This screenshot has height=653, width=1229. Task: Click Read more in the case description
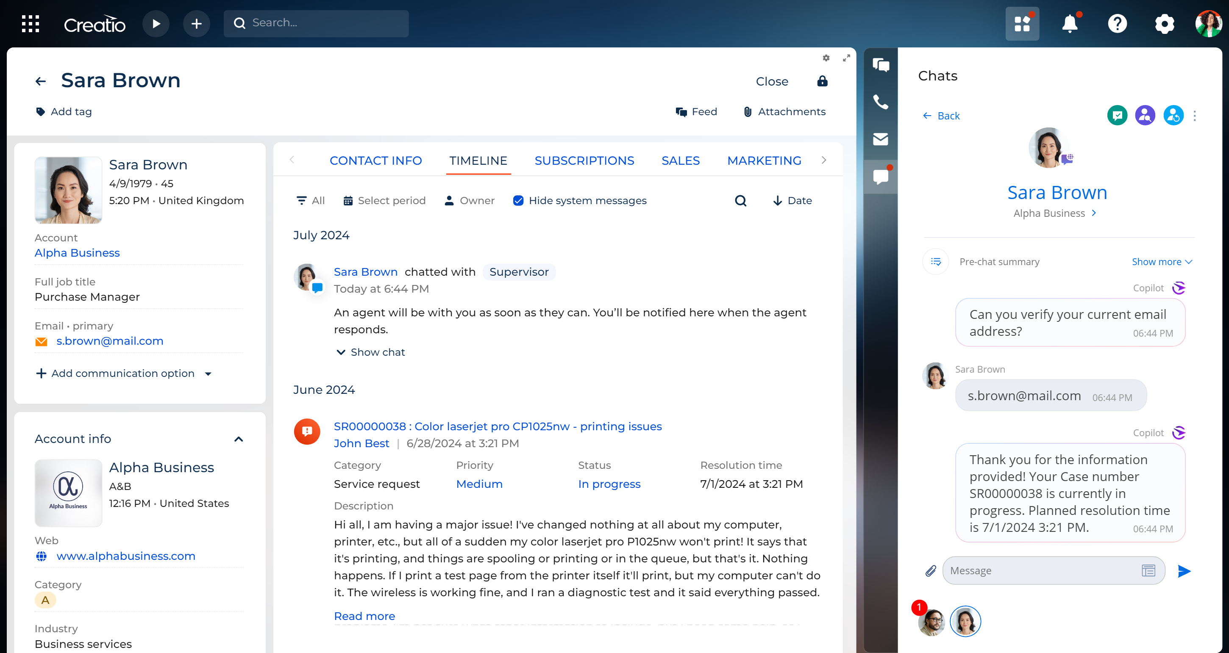tap(364, 616)
